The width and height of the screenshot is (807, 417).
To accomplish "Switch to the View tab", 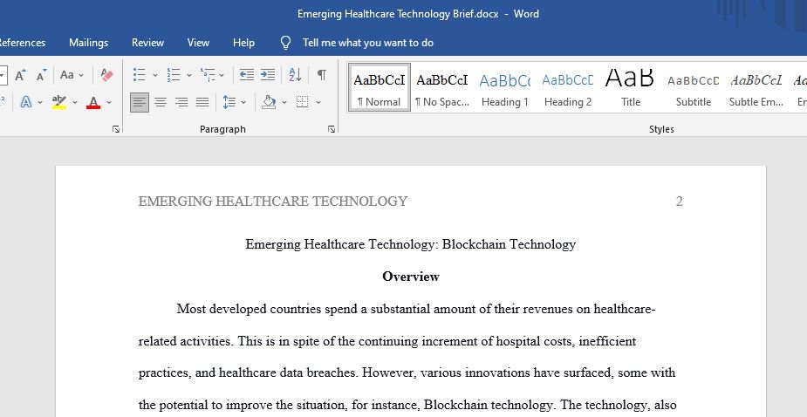I will tap(198, 43).
